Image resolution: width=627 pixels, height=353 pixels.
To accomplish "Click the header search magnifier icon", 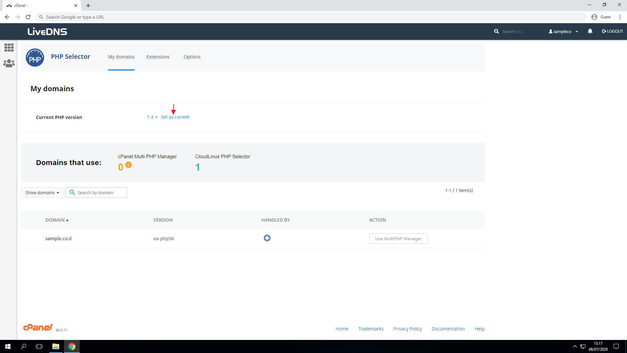I will coord(496,31).
